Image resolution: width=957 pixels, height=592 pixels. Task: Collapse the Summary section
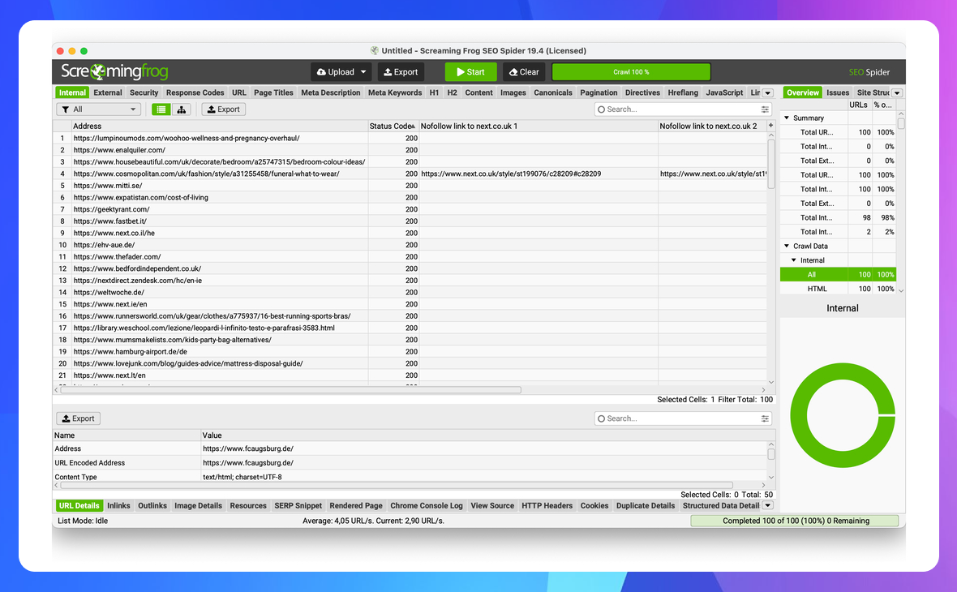pyautogui.click(x=787, y=118)
